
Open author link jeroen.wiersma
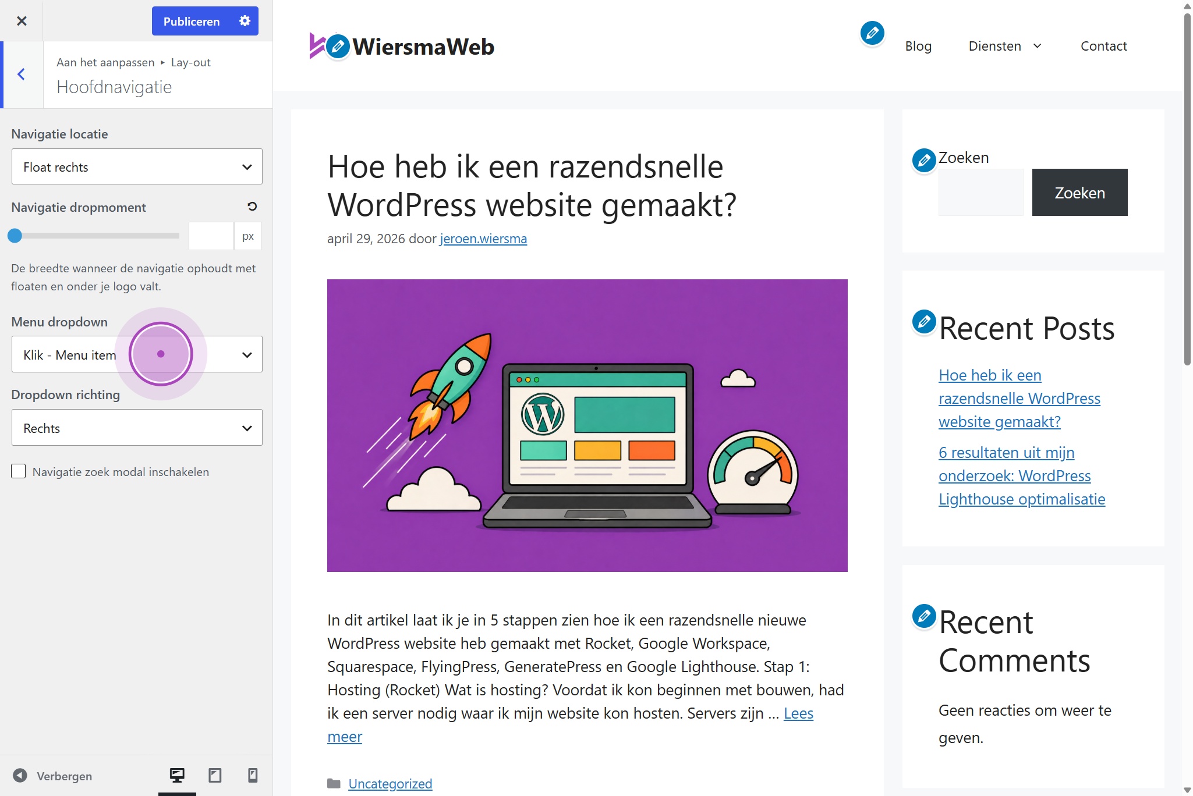point(483,239)
